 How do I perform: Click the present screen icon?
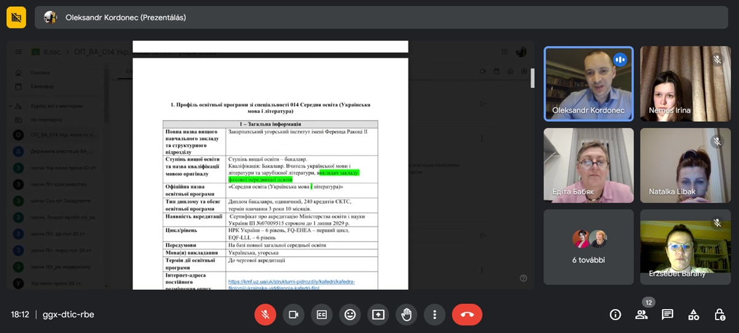[x=378, y=315]
